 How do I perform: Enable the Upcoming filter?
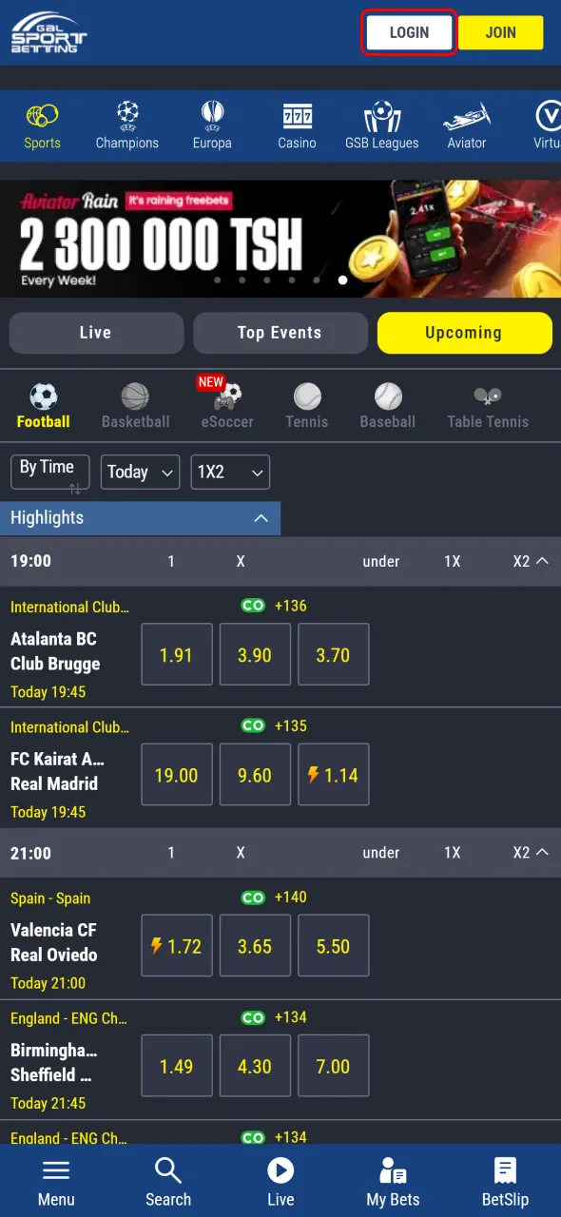464,333
